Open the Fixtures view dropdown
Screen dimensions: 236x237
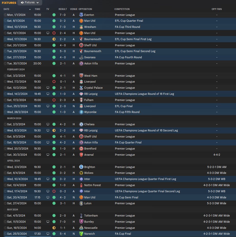point(30,3)
